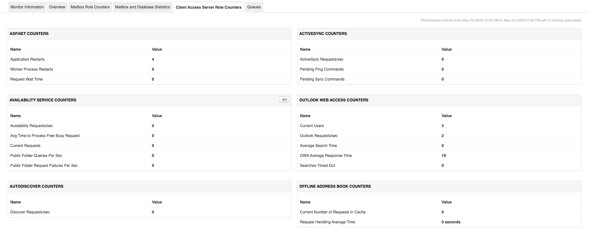
Task: Click Value column header in ActiveSync Counters
Action: coord(446,49)
